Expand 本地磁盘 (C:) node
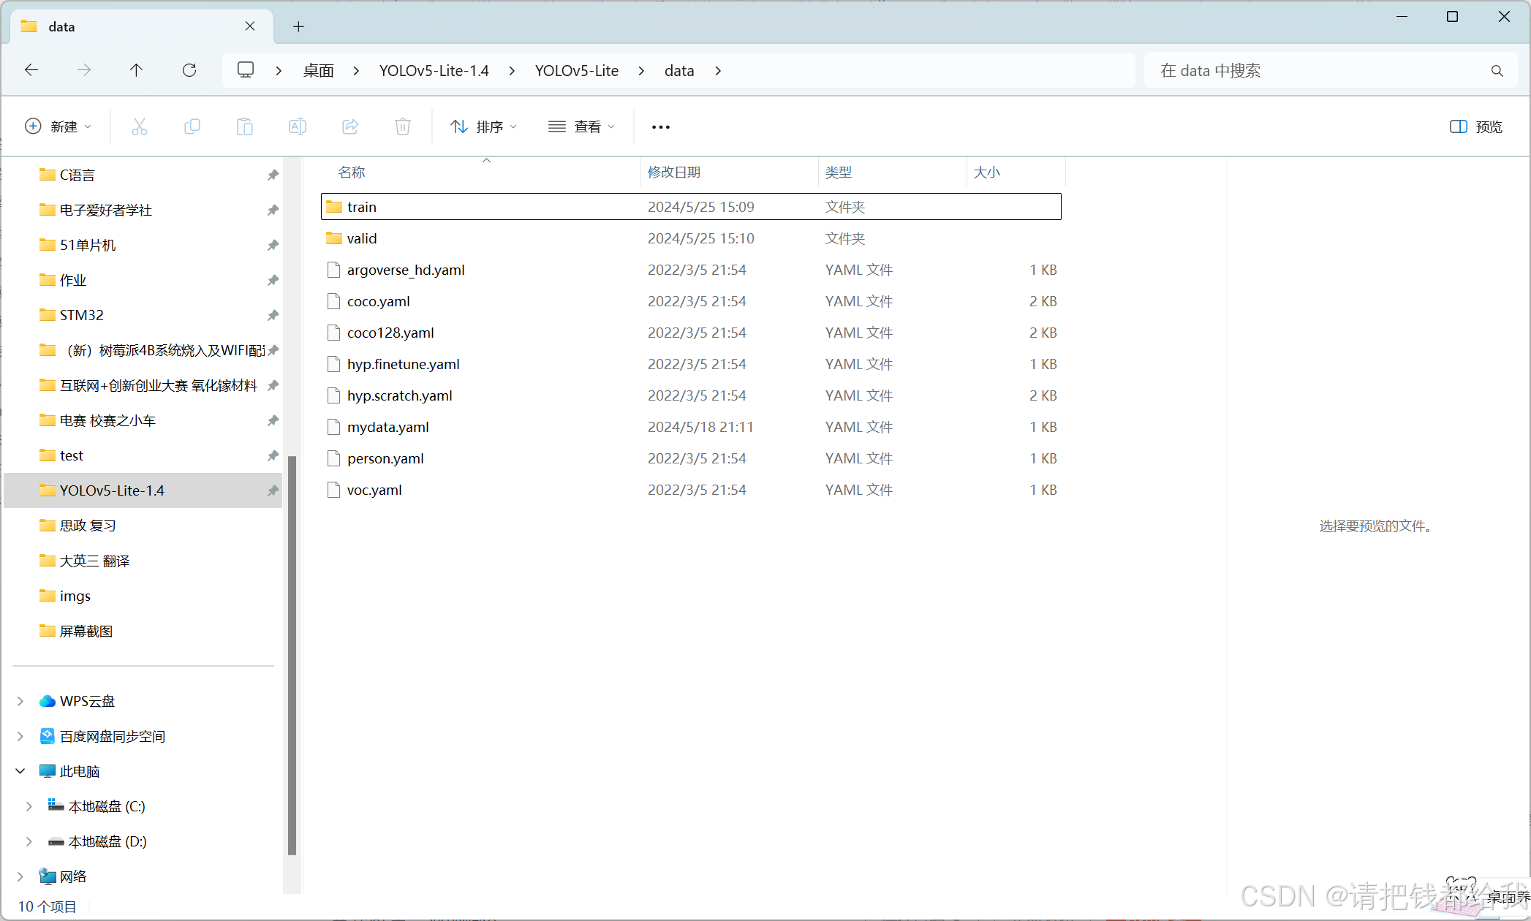Image resolution: width=1531 pixels, height=921 pixels. pos(29,806)
